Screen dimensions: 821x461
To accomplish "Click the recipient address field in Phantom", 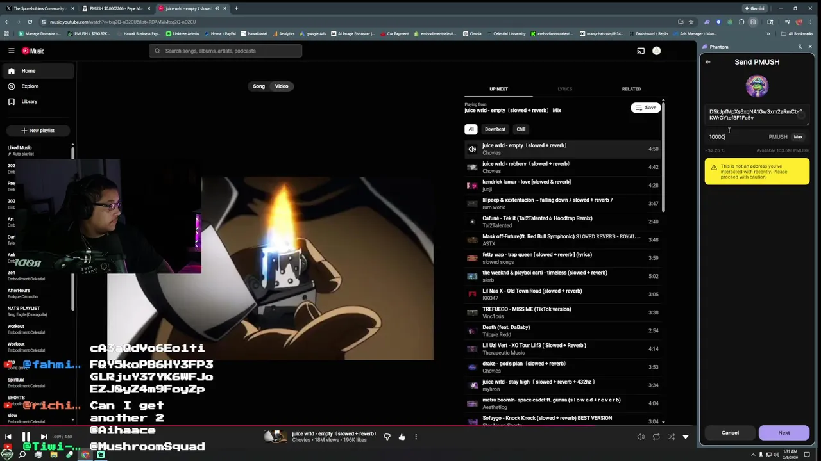I will (756, 115).
